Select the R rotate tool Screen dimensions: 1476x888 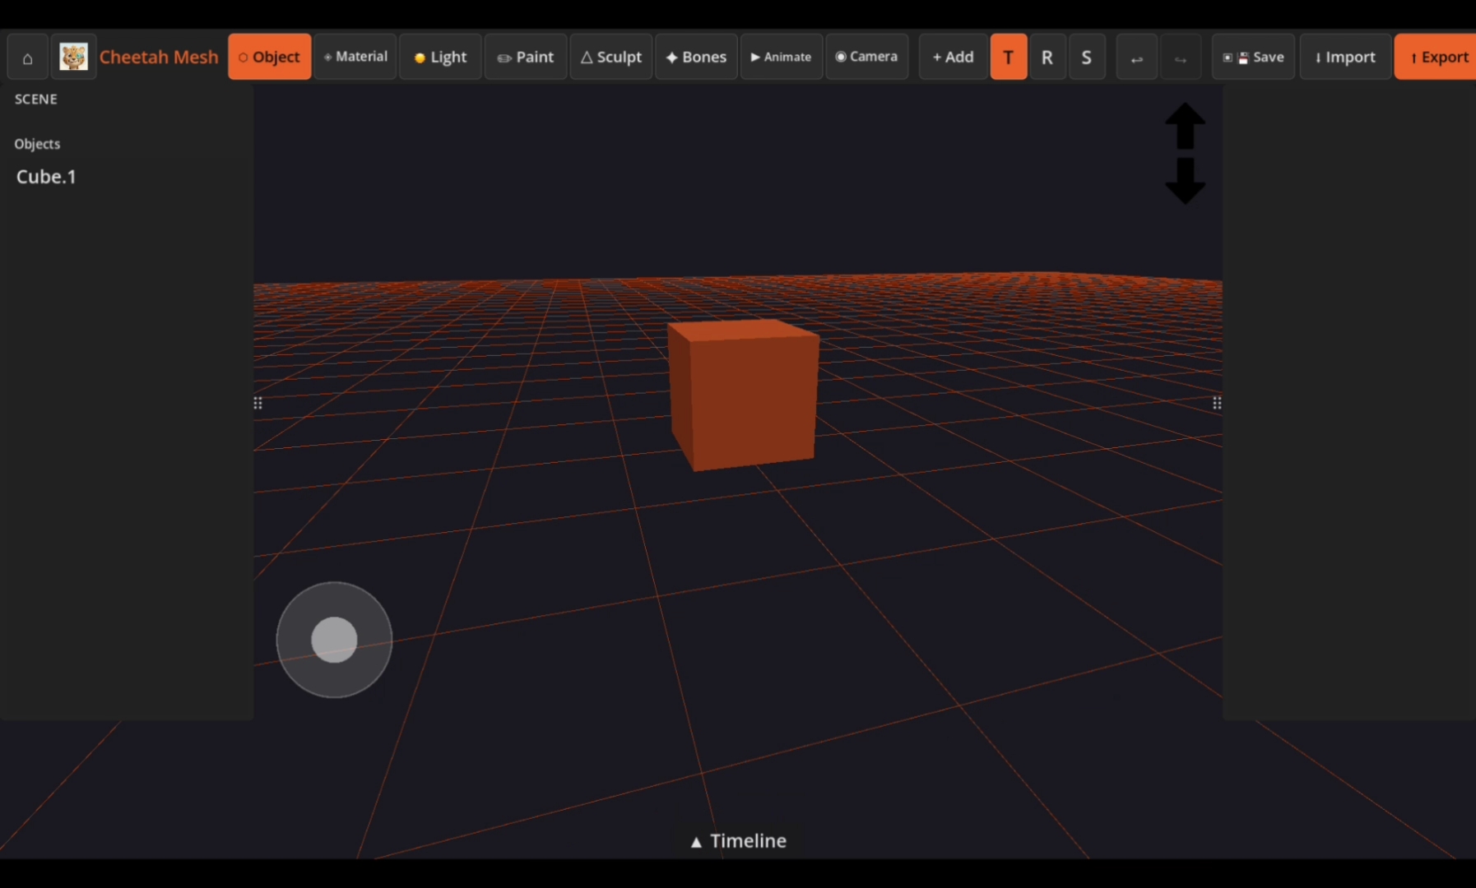tap(1047, 57)
